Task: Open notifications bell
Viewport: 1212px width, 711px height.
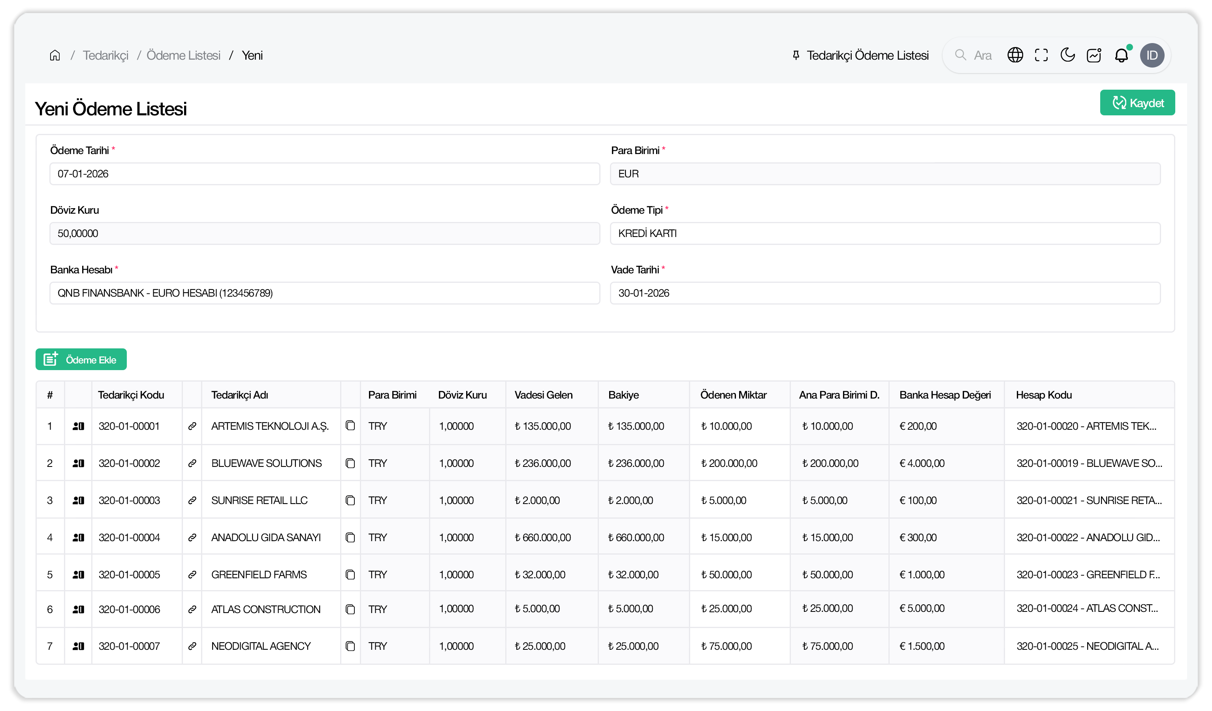Action: tap(1122, 55)
